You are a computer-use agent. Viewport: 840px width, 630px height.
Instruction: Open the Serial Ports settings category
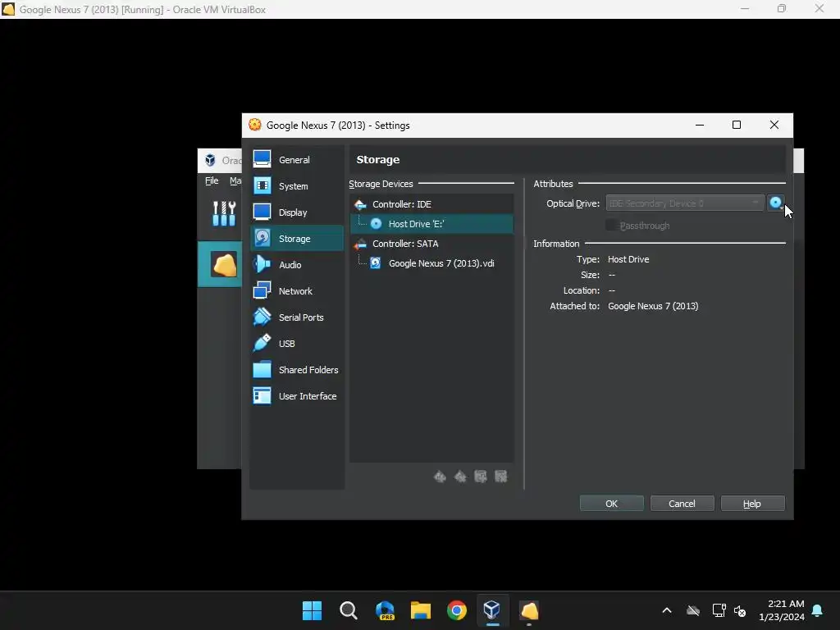point(297,317)
